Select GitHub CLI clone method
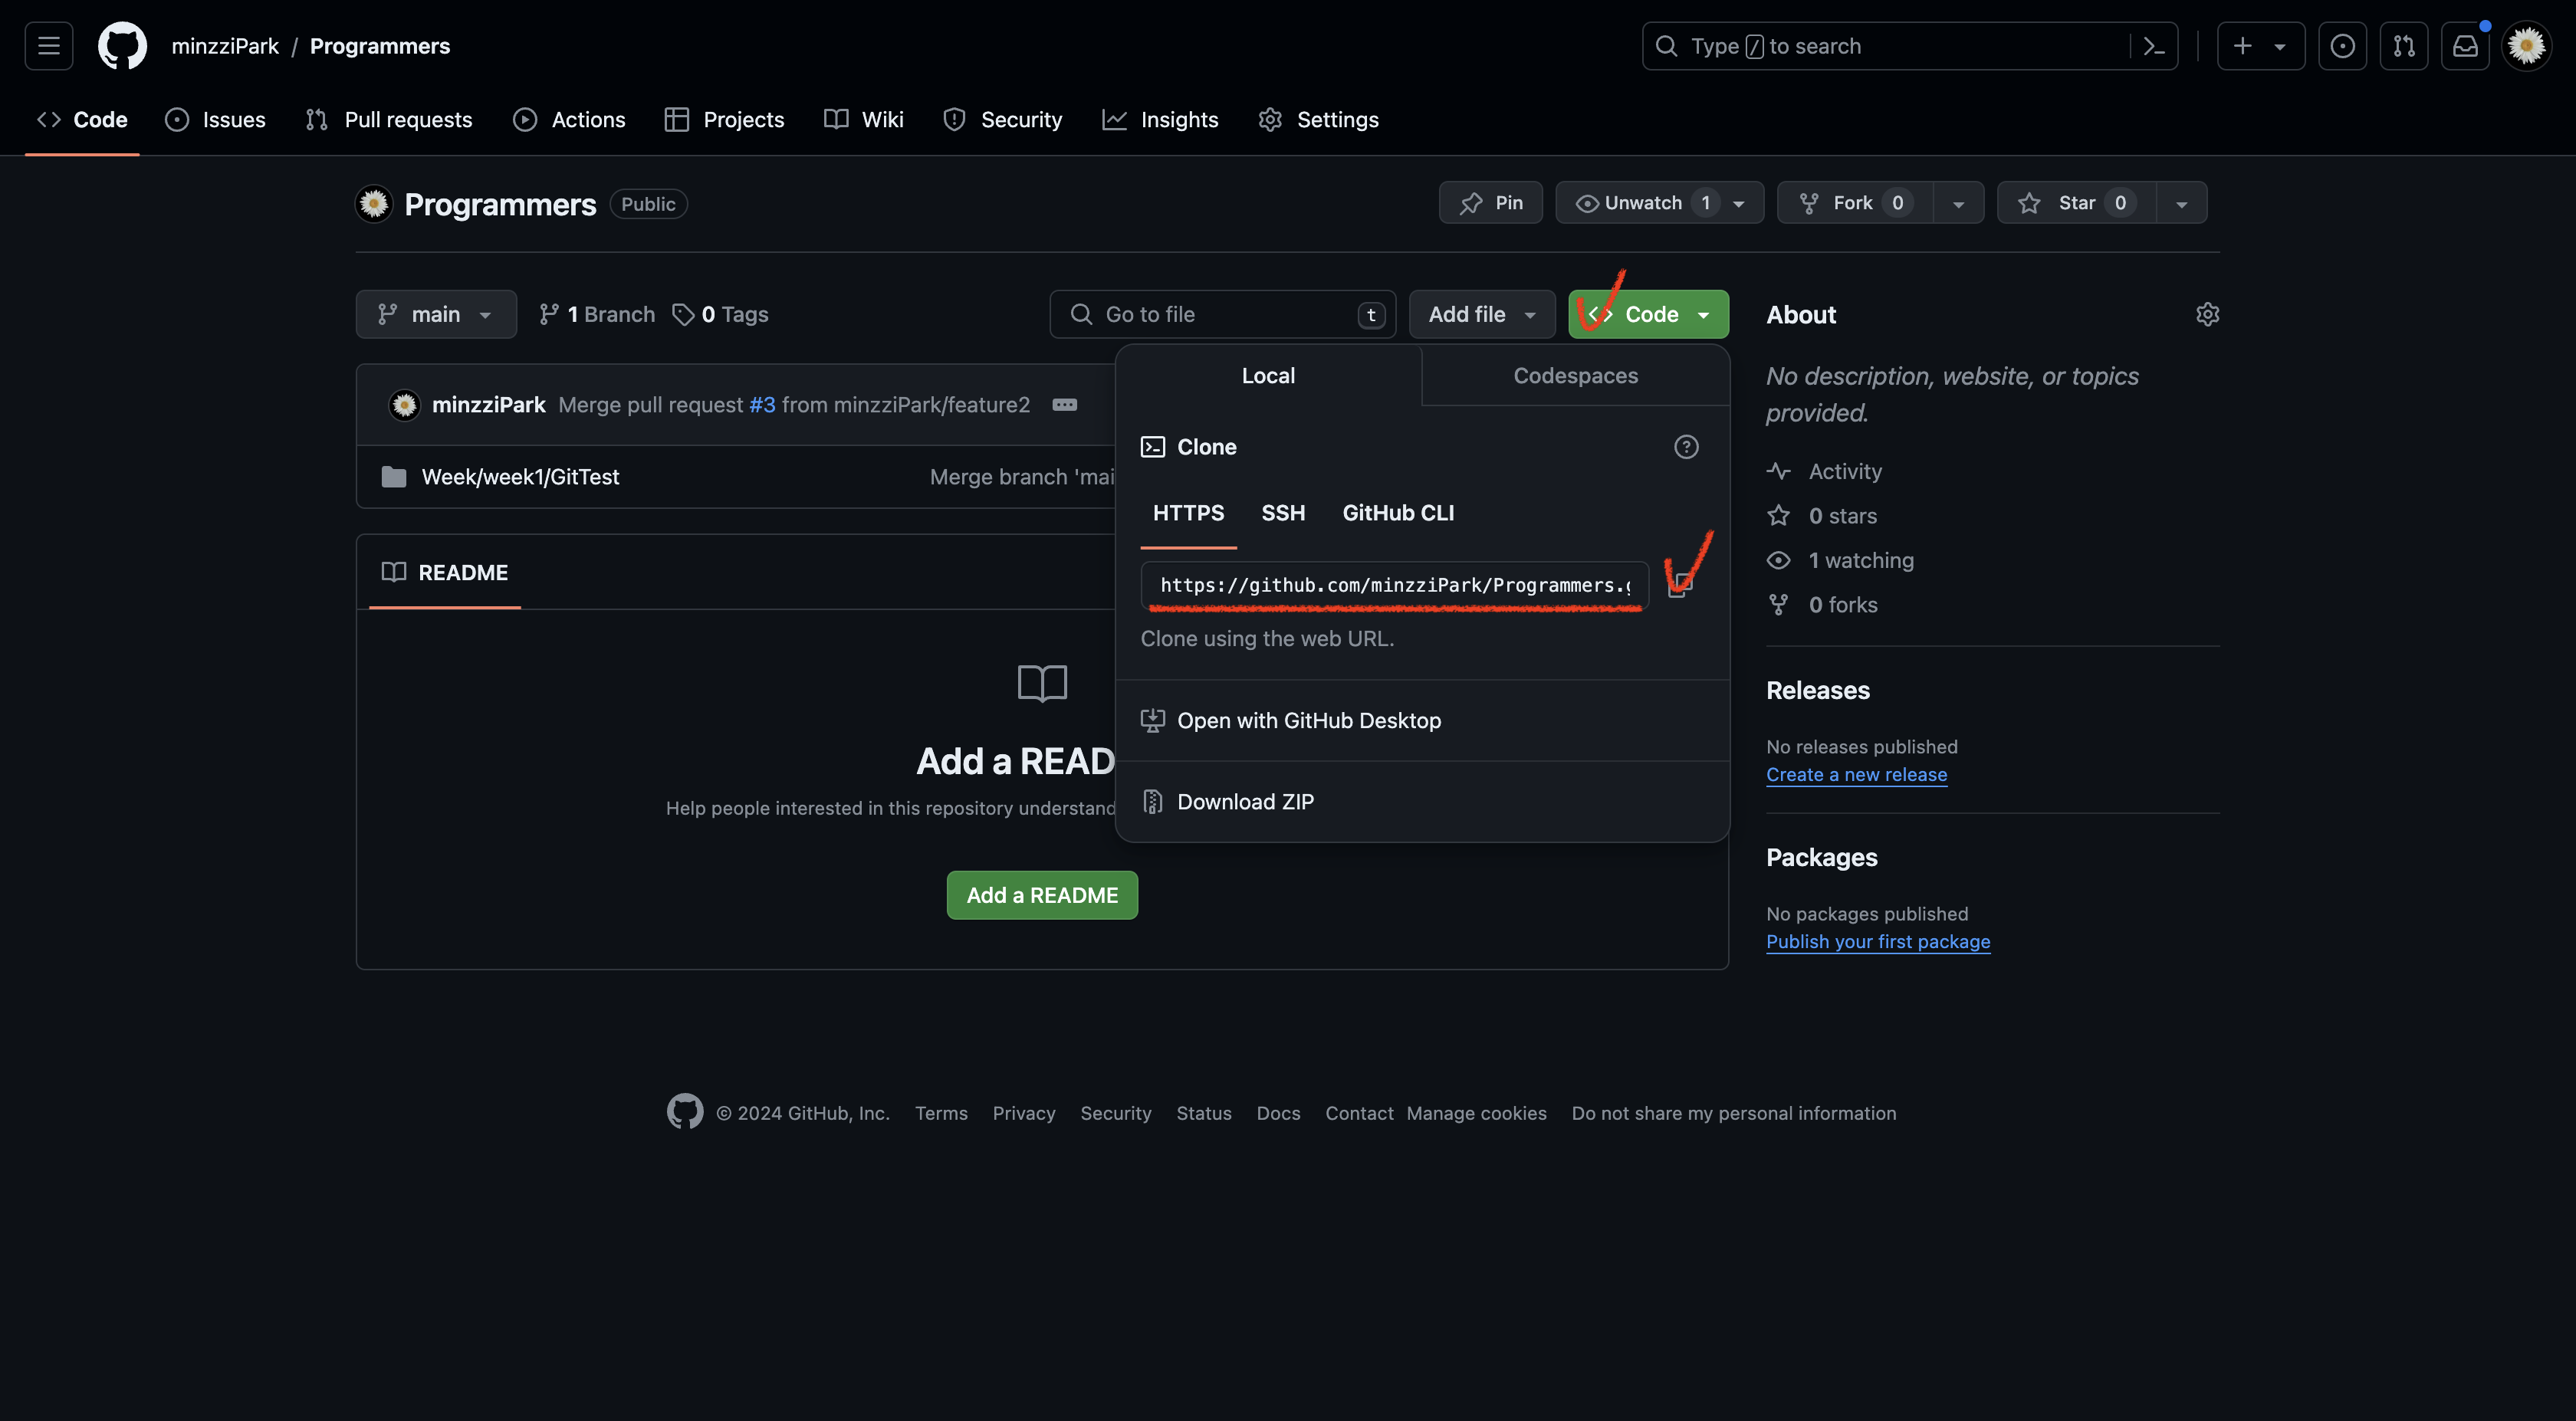The width and height of the screenshot is (2576, 1421). coord(1398,514)
